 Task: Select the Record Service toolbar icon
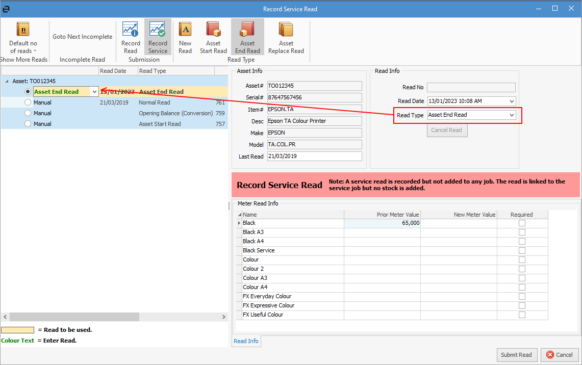pyautogui.click(x=158, y=30)
